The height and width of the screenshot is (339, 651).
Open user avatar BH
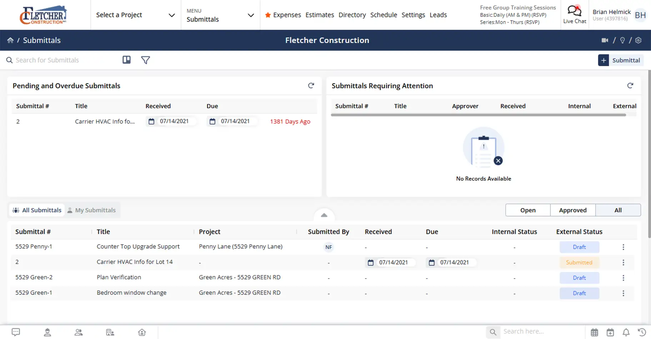coord(640,15)
